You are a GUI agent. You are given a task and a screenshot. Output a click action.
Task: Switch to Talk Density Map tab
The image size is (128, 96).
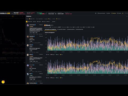click(x=79, y=29)
